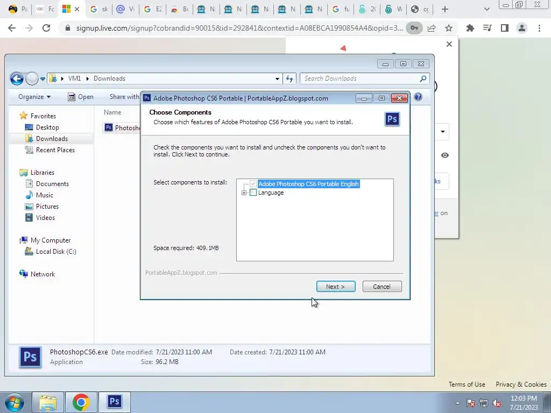Bookmark this page with the star icon

pyautogui.click(x=449, y=28)
